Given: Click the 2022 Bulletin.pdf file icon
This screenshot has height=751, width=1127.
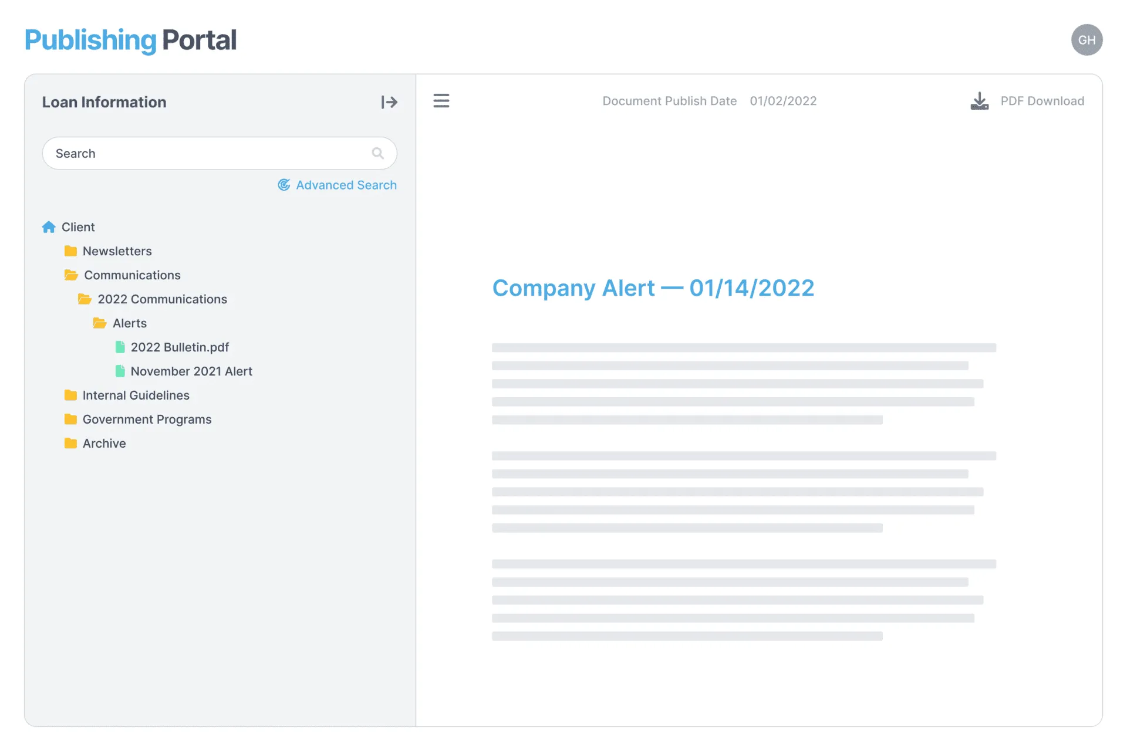Looking at the screenshot, I should 120,347.
